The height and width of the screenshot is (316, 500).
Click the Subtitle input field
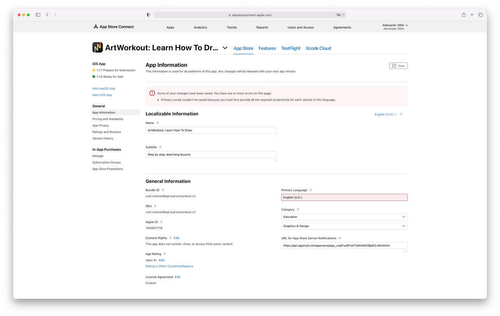211,154
